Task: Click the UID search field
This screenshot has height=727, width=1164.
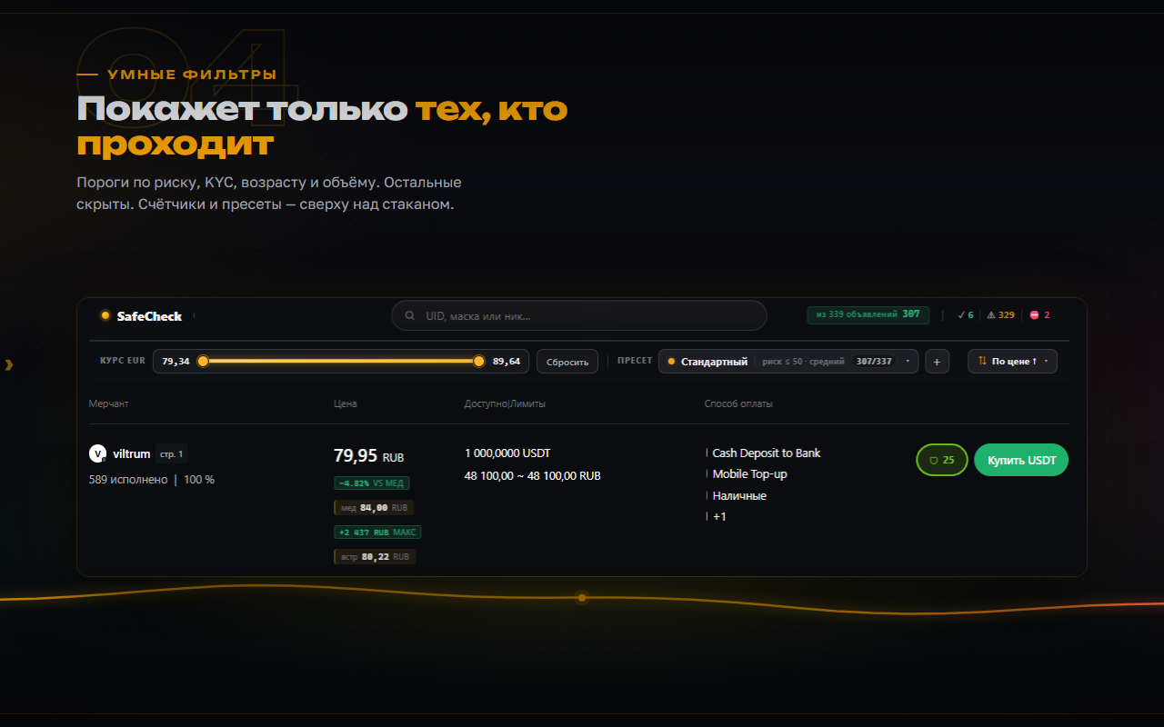Action: [579, 316]
